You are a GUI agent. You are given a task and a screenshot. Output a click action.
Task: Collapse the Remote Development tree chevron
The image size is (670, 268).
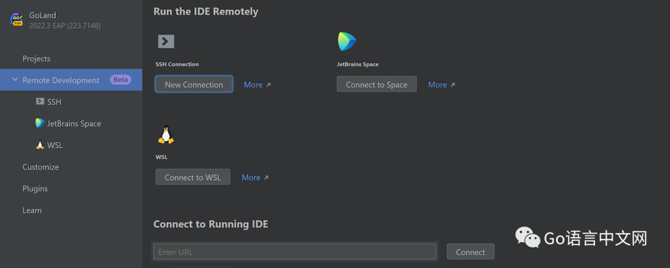point(15,80)
